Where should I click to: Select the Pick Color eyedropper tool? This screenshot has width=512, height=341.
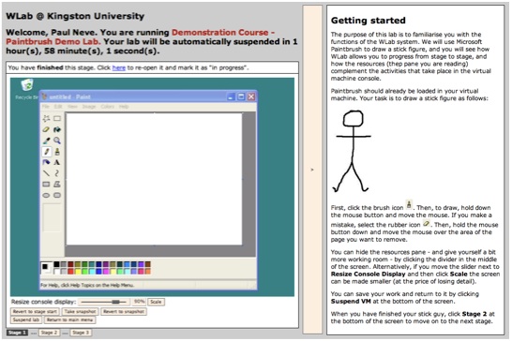[x=46, y=141]
